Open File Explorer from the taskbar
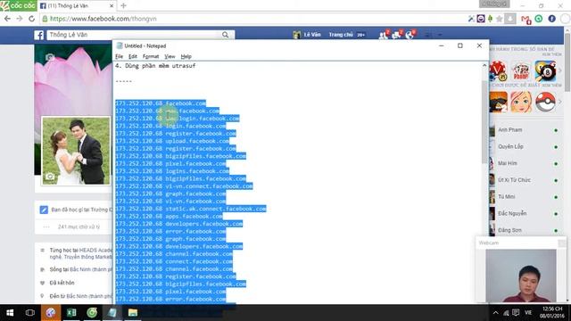Screen dimensions: 571x321 [x=133, y=313]
